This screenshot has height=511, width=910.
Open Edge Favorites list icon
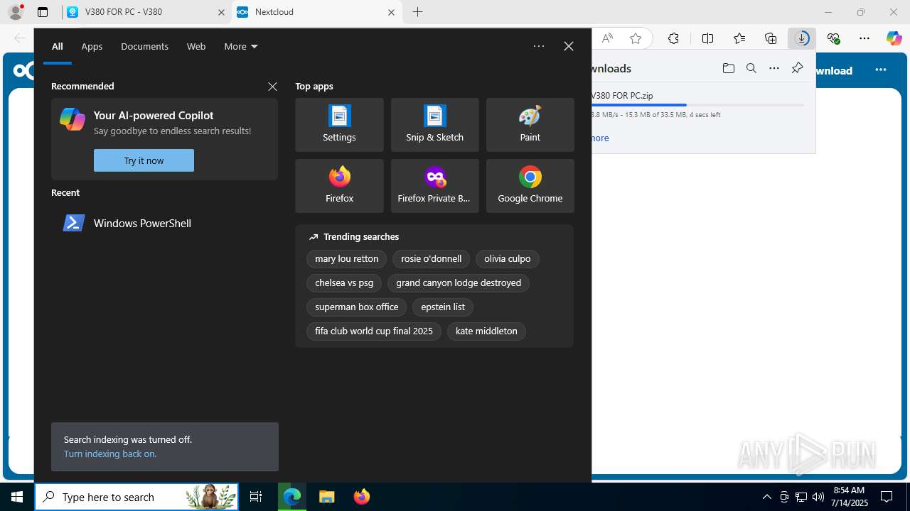pyautogui.click(x=739, y=38)
